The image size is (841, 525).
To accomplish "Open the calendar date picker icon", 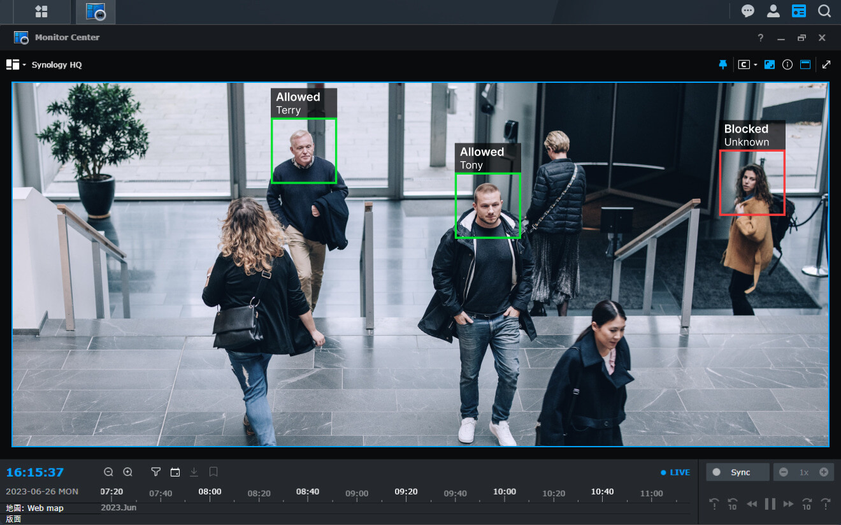I will point(175,472).
